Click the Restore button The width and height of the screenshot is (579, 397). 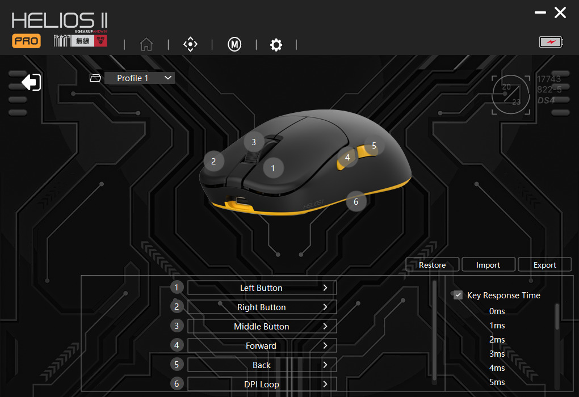433,264
